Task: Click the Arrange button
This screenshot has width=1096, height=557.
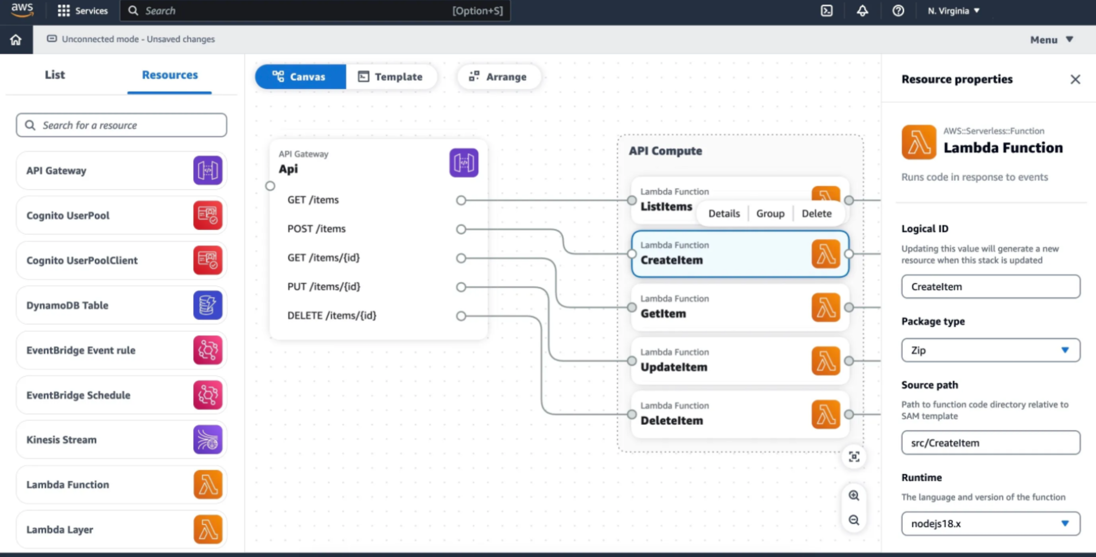Action: (499, 77)
